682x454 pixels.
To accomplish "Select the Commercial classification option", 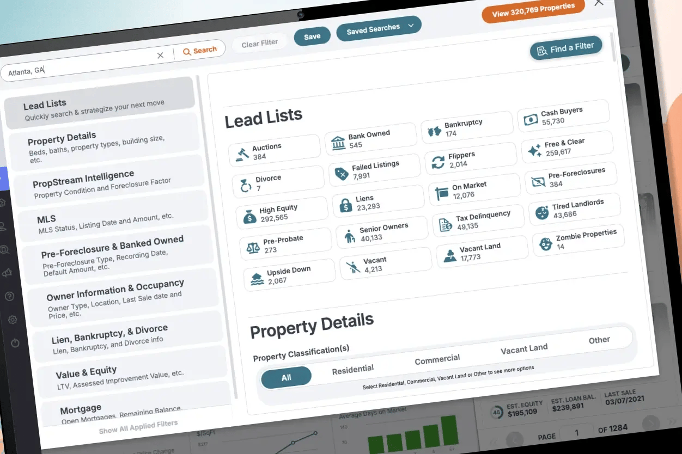I will point(437,359).
